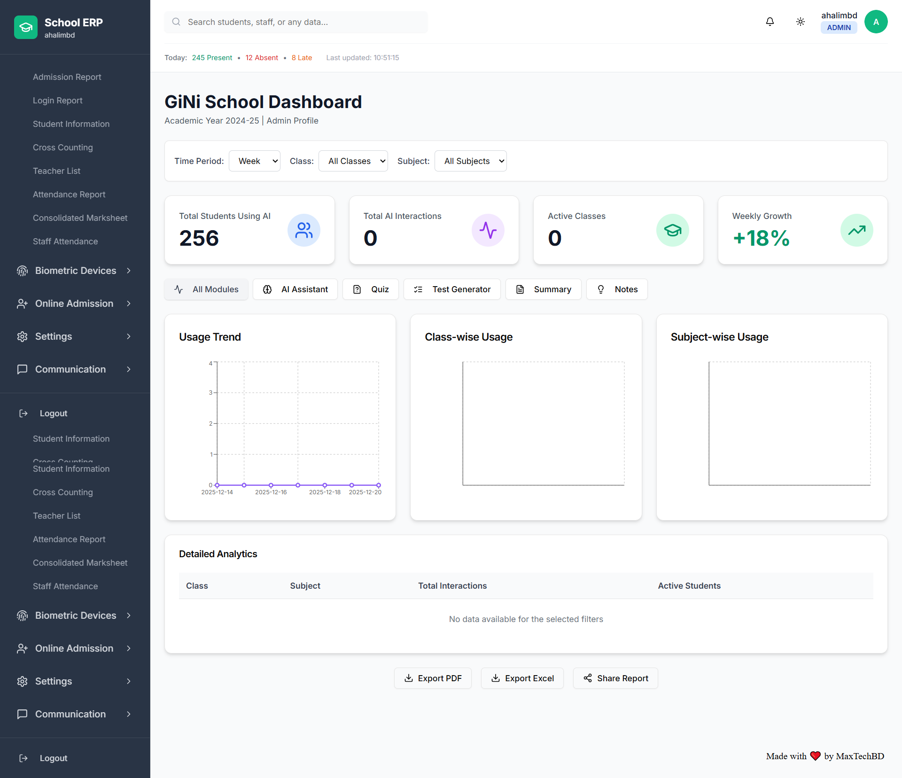Viewport: 902px width, 778px height.
Task: Click the share icon beside Share Report
Action: (588, 678)
